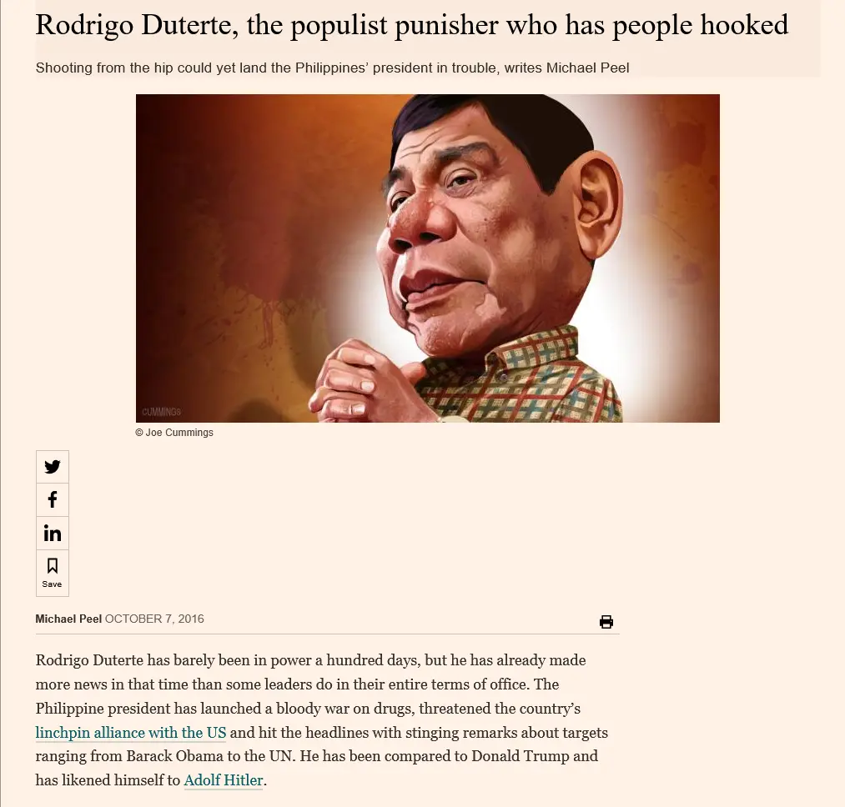The width and height of the screenshot is (845, 807).
Task: Share article on LinkedIn
Action: point(53,534)
